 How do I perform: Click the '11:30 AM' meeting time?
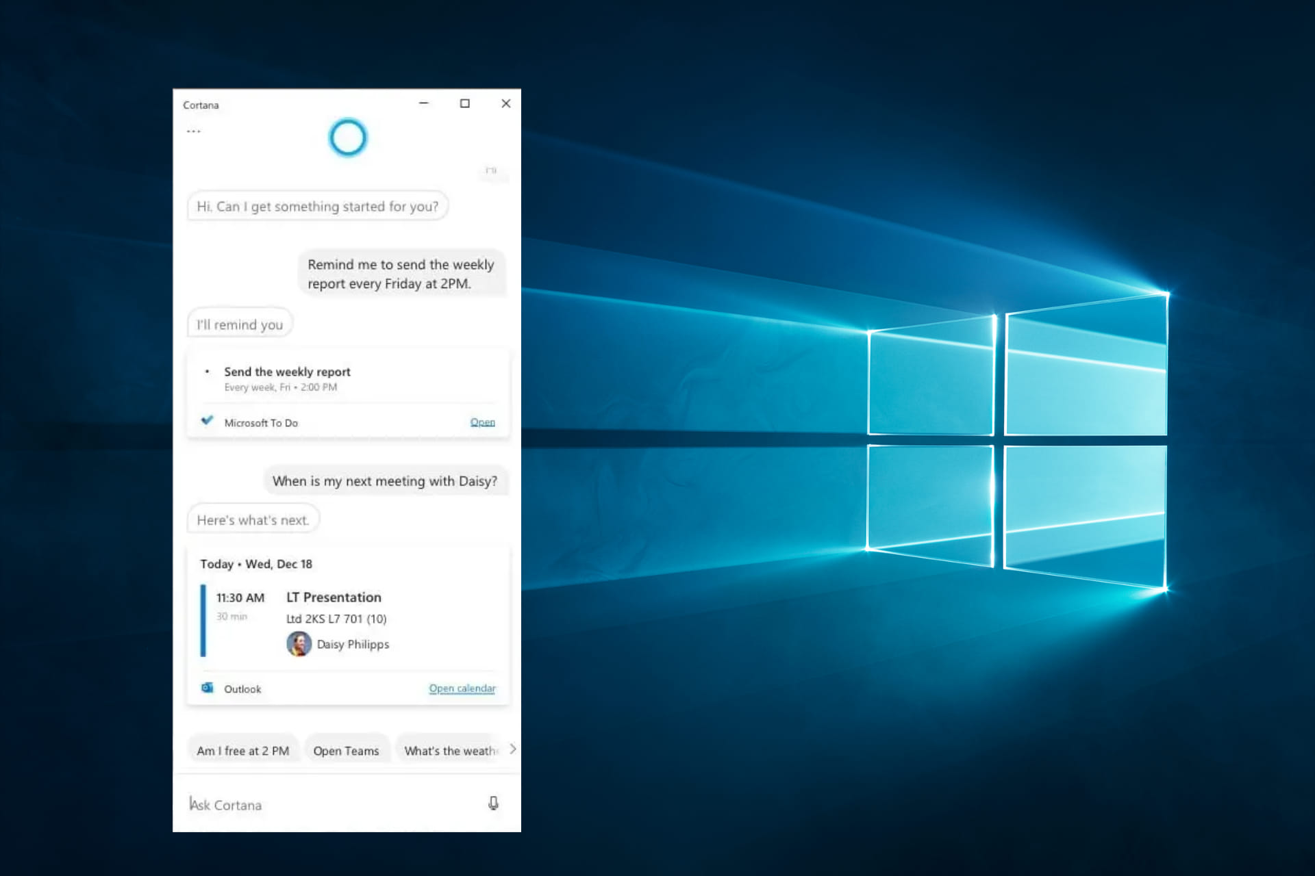click(240, 597)
